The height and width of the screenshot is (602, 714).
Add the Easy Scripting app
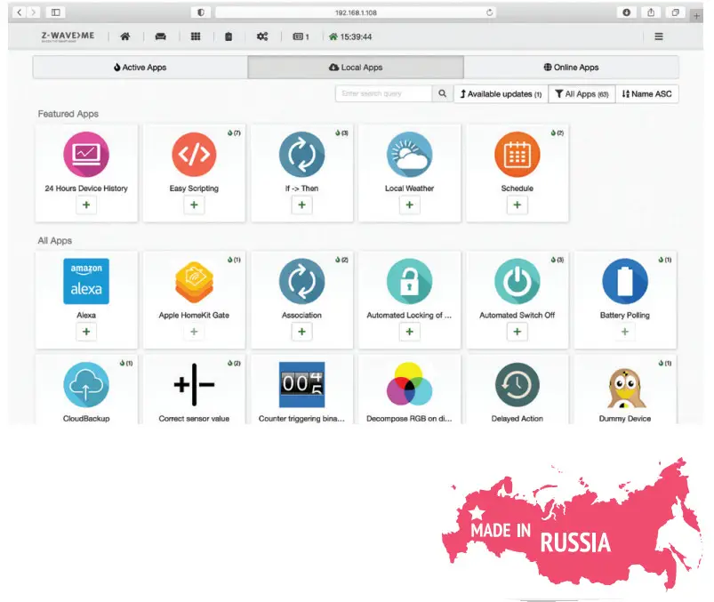click(194, 205)
